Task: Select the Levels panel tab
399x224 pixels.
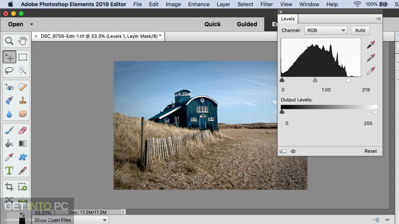Action: click(288, 19)
